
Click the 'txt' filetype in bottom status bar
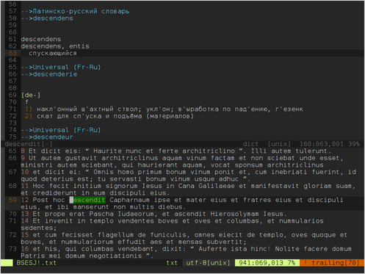coord(172,263)
